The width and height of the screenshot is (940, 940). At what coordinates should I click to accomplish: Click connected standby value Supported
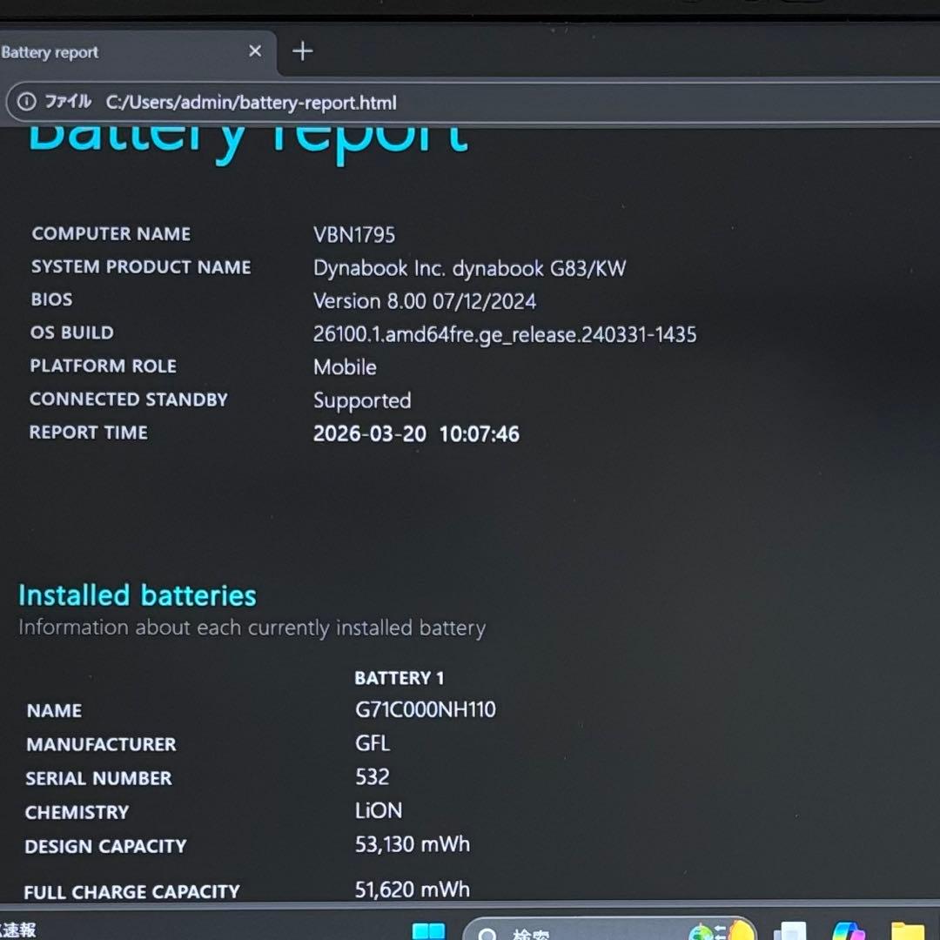(362, 400)
